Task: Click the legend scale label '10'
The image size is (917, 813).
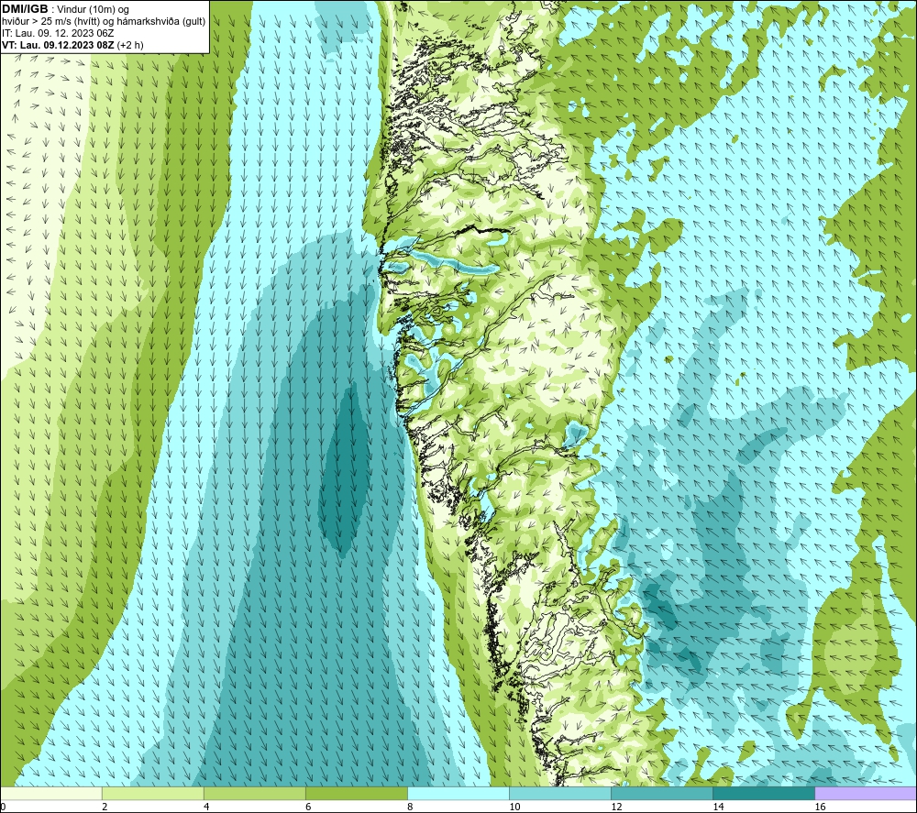Action: point(514,808)
